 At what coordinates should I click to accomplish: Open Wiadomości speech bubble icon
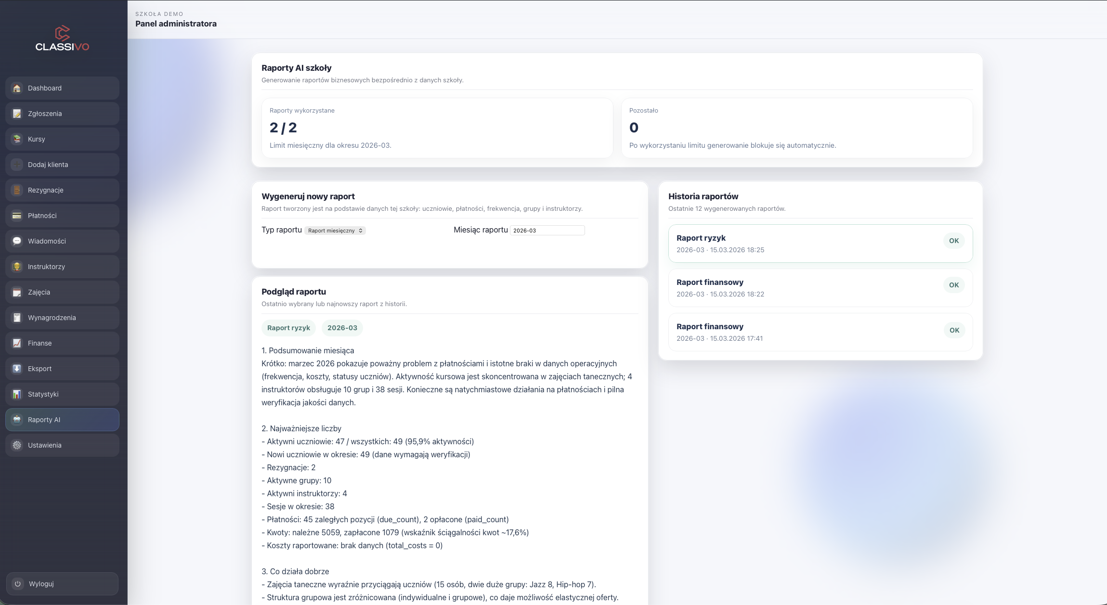(17, 241)
